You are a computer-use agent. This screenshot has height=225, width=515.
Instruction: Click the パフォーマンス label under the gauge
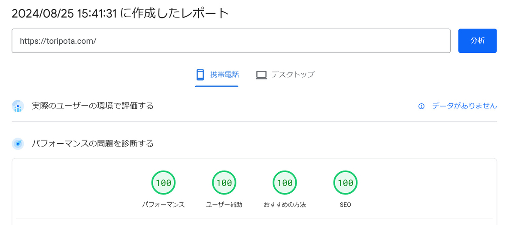[x=164, y=205]
